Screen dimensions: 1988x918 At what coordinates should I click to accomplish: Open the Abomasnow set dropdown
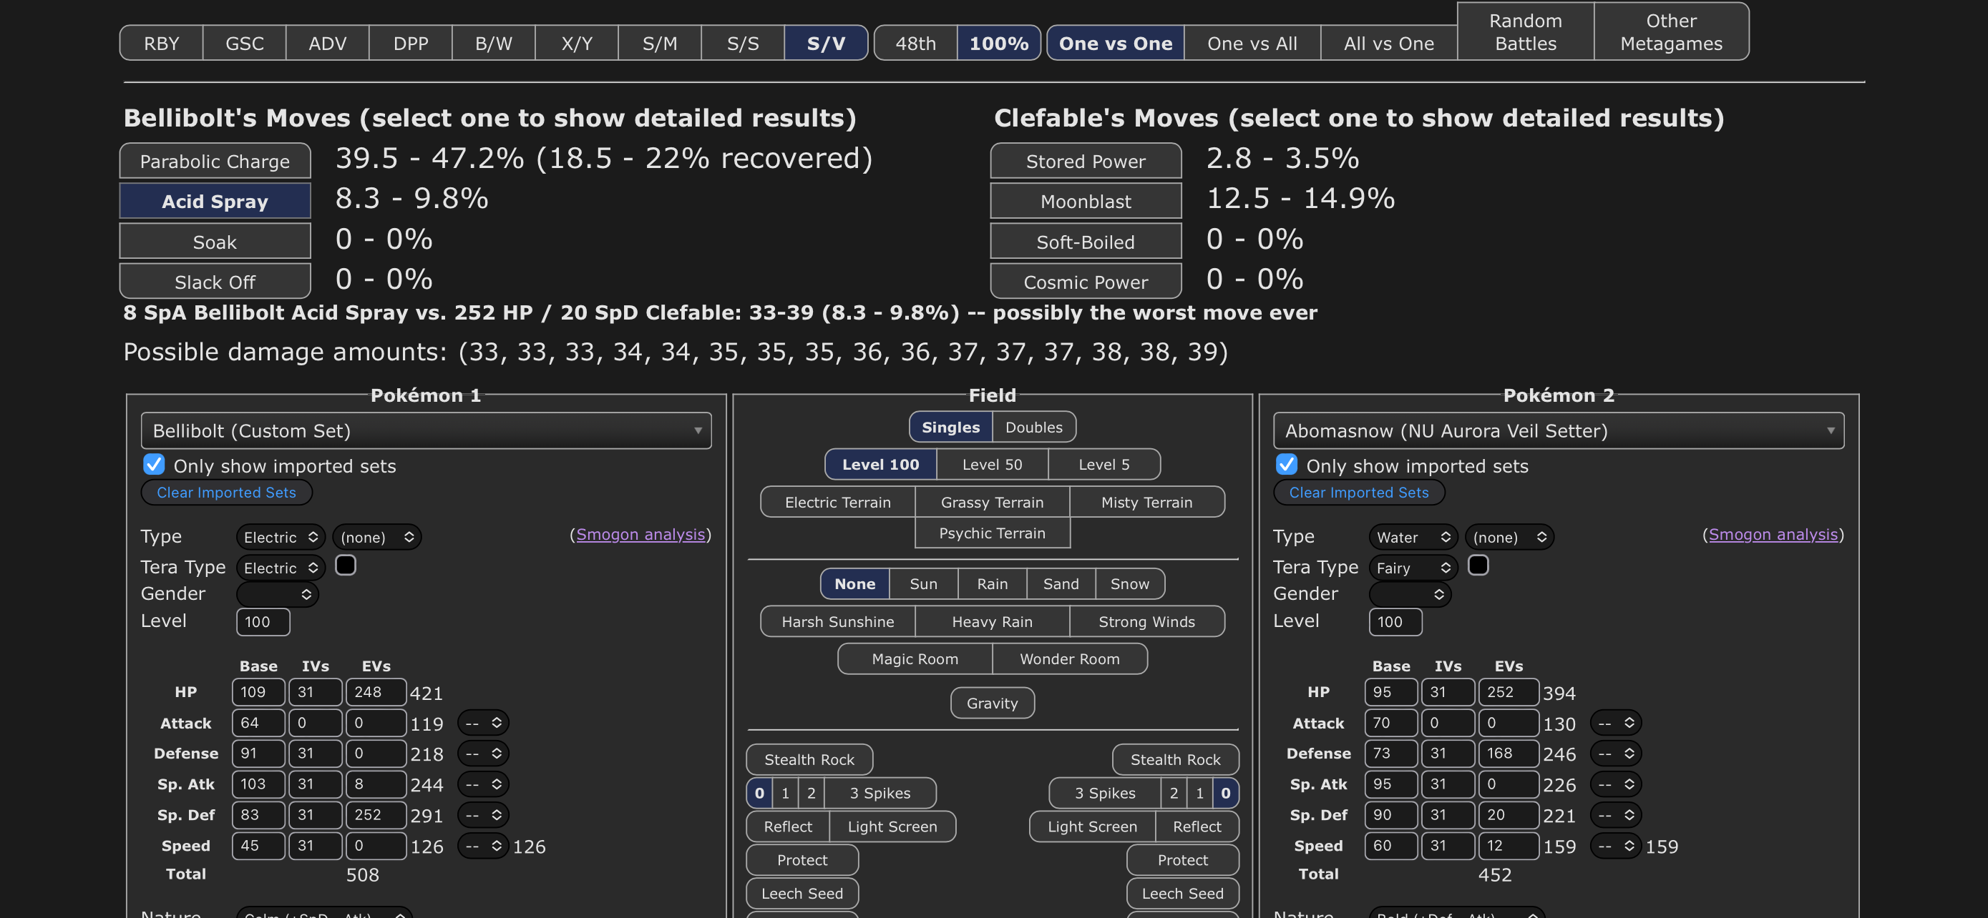click(x=1558, y=431)
